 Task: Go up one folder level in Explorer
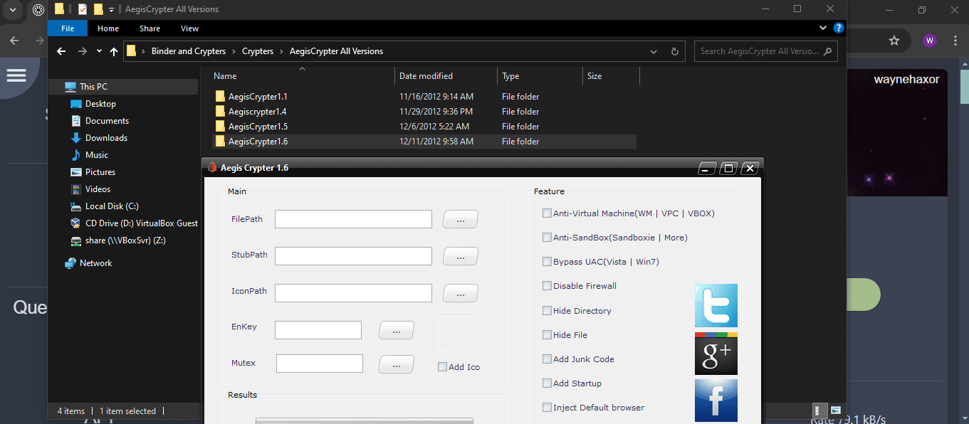pyautogui.click(x=114, y=51)
